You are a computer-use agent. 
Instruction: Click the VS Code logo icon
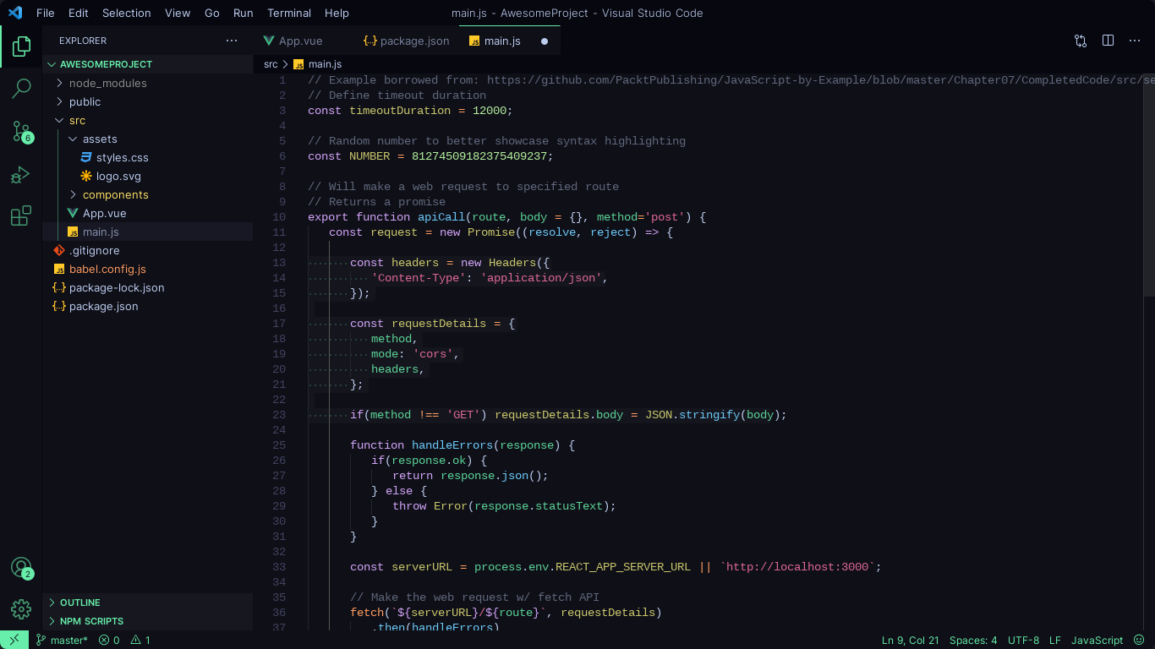point(15,13)
